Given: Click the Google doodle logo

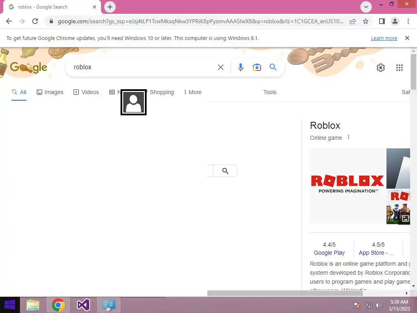Looking at the screenshot, I should tap(29, 67).
